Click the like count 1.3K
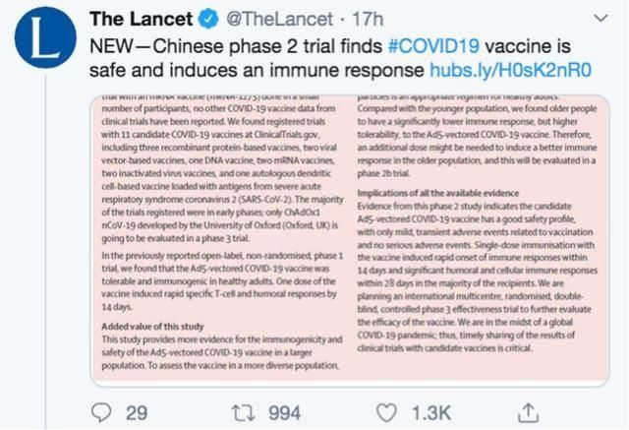This screenshot has width=629, height=430. point(430,409)
